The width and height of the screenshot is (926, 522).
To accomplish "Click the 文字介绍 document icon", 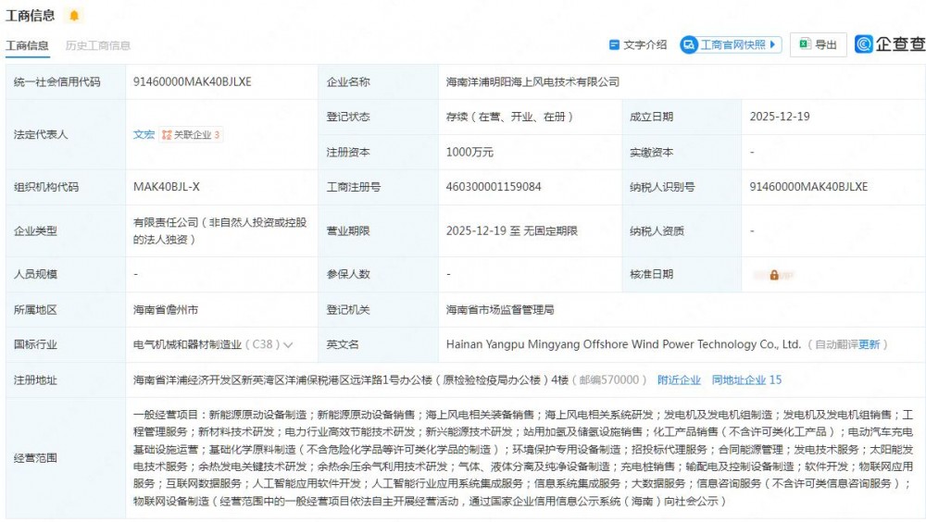I will 614,44.
